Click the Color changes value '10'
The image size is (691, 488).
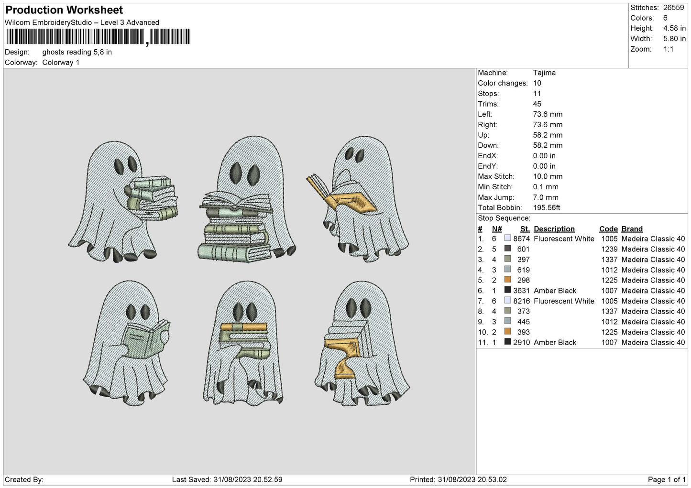point(537,83)
